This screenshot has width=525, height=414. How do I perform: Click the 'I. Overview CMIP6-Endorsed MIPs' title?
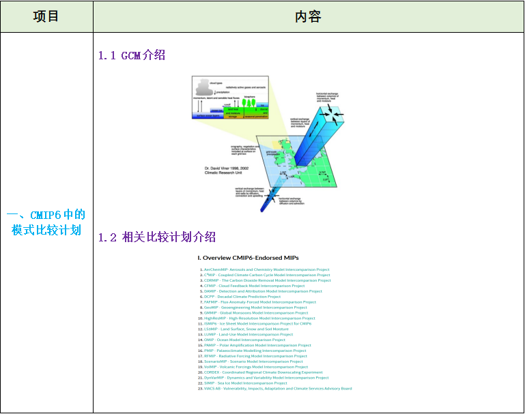(248, 258)
